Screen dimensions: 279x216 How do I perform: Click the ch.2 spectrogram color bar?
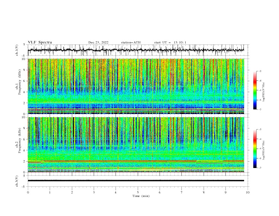tap(255, 149)
